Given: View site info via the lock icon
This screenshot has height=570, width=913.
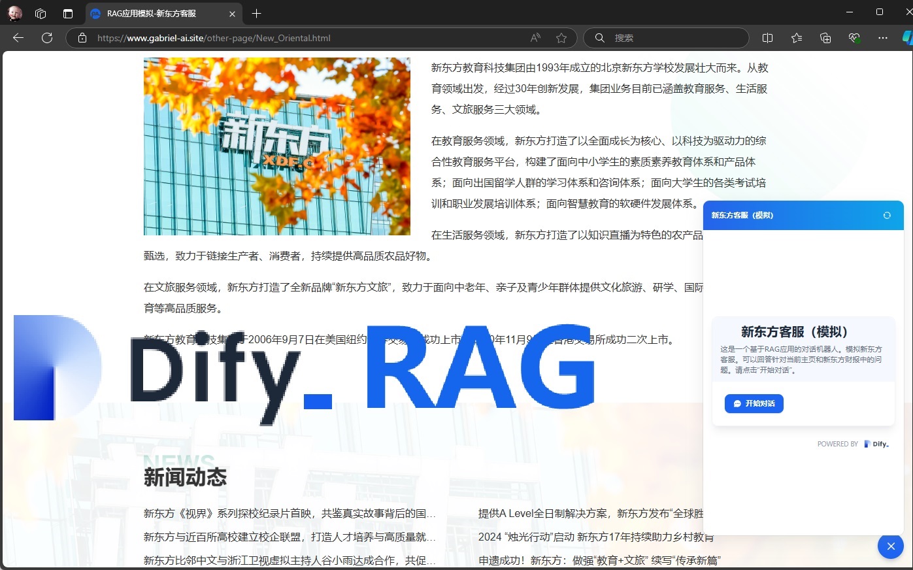Looking at the screenshot, I should pos(82,38).
